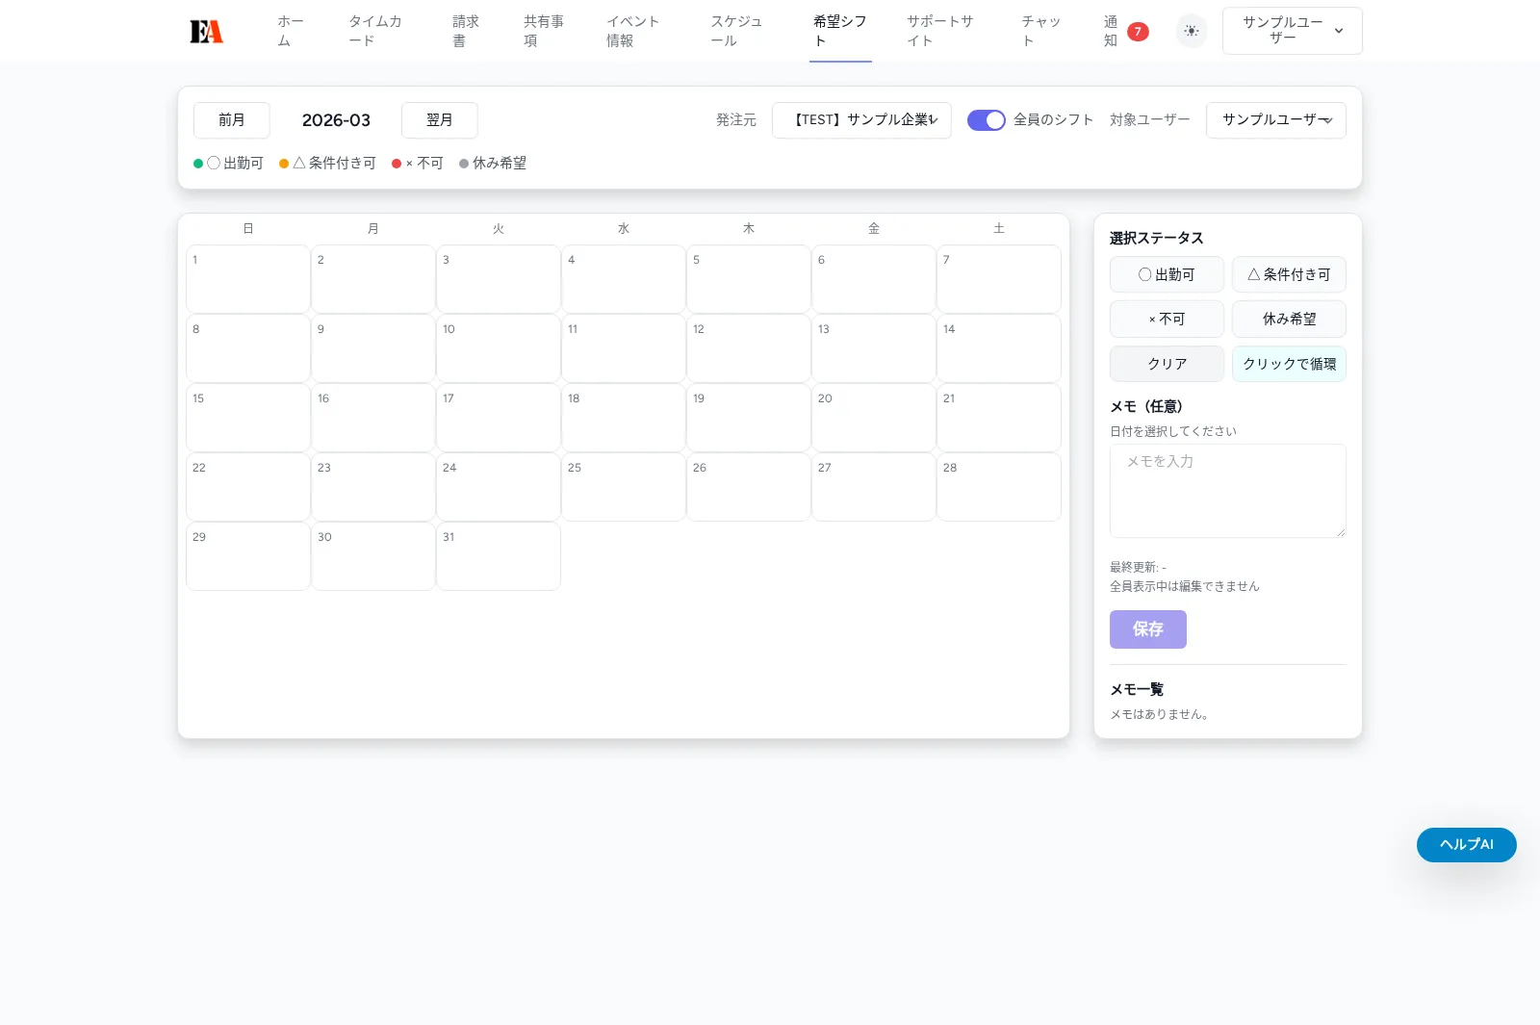Open the 発注元 company dropdown

tap(861, 120)
